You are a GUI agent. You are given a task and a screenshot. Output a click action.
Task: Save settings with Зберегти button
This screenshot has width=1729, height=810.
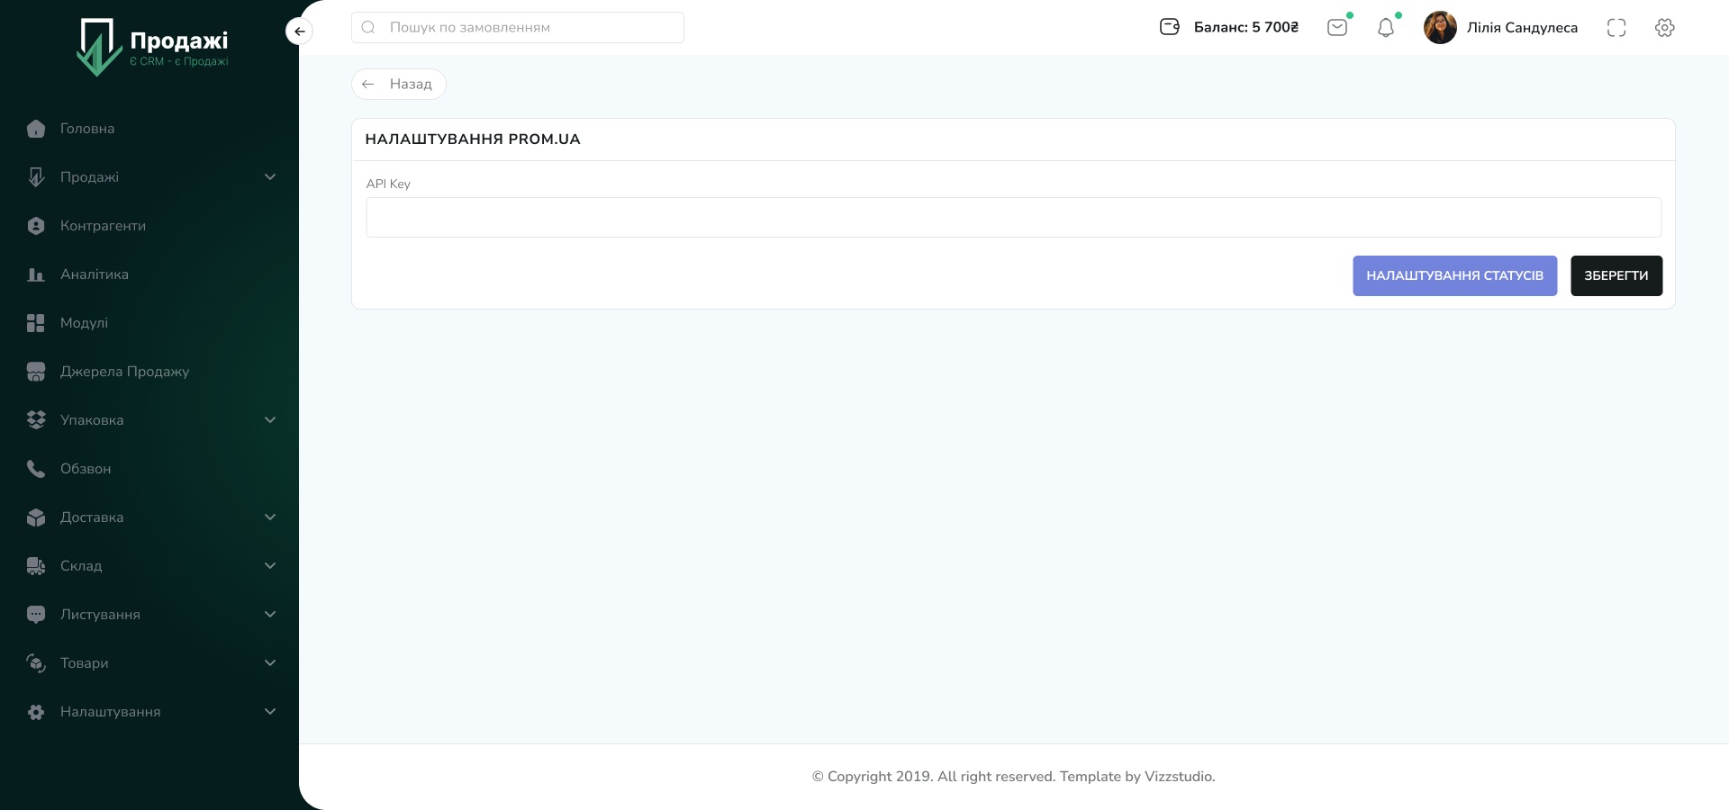[x=1616, y=275]
